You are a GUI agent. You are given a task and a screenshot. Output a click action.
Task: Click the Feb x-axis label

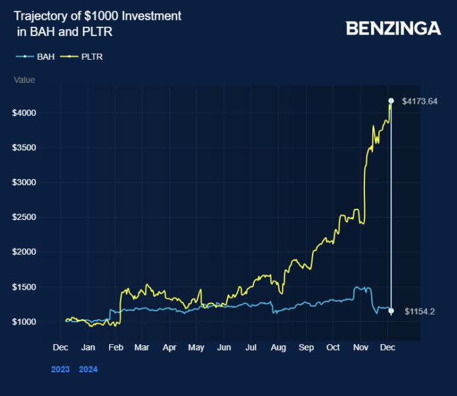[x=115, y=347]
